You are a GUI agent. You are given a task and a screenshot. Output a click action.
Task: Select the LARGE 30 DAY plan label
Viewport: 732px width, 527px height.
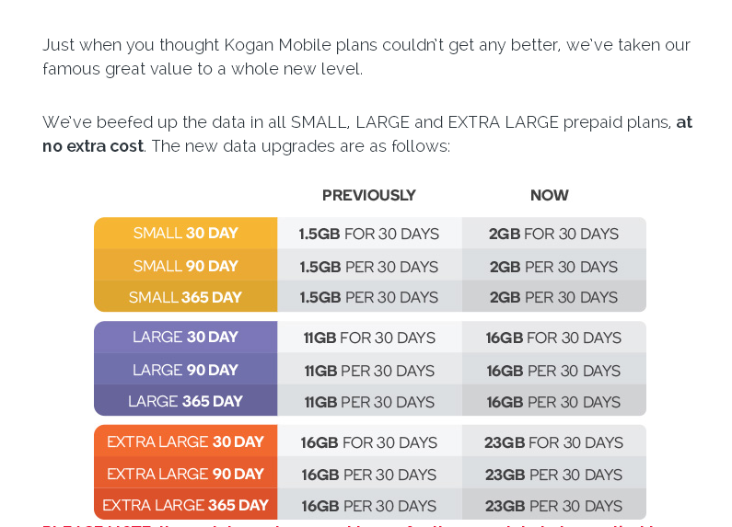pos(186,338)
